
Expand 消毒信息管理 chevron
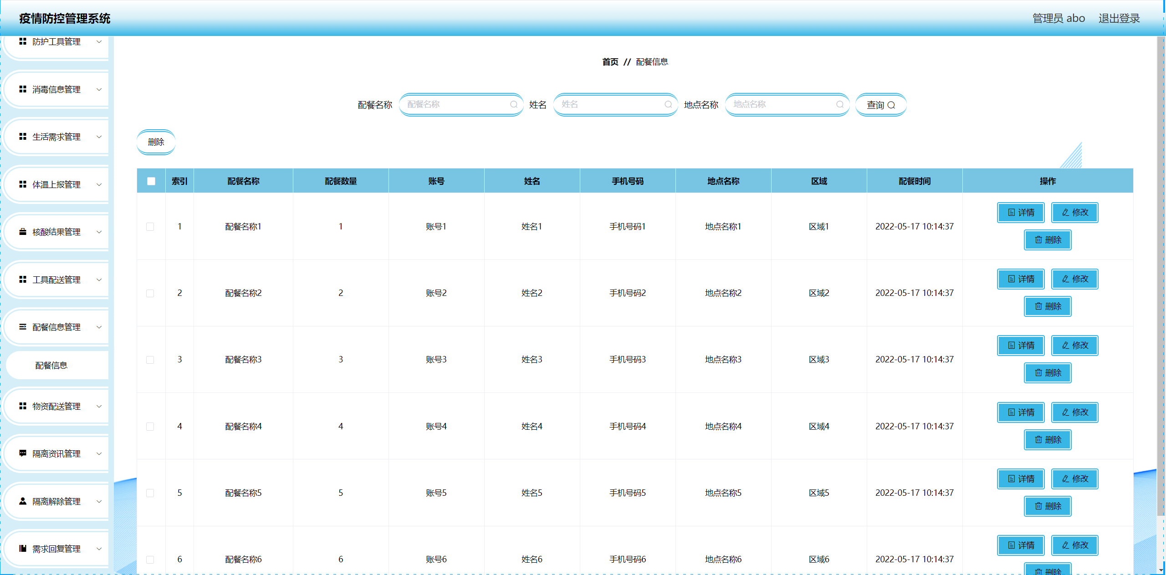[99, 89]
